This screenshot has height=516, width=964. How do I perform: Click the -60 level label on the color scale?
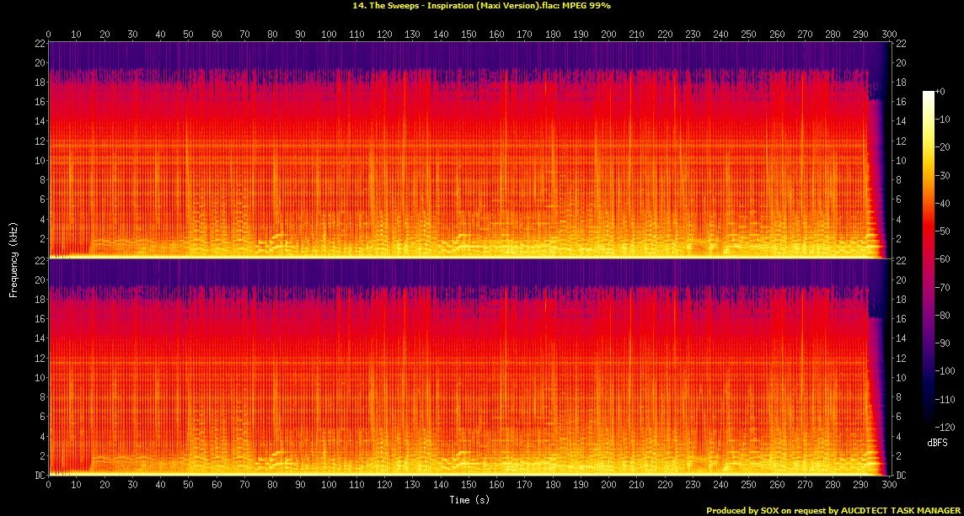[942, 259]
